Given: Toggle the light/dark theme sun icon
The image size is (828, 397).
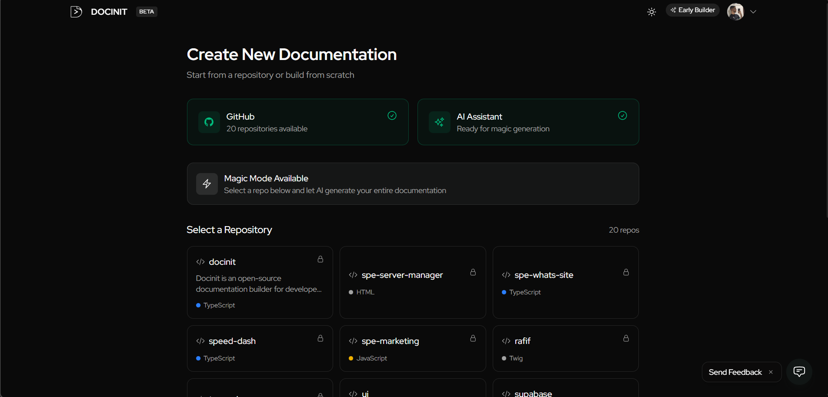Looking at the screenshot, I should click(x=651, y=12).
